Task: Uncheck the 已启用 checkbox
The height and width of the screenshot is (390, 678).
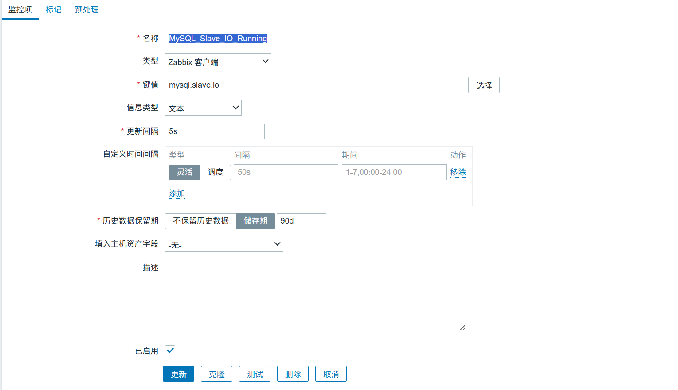Action: point(170,351)
